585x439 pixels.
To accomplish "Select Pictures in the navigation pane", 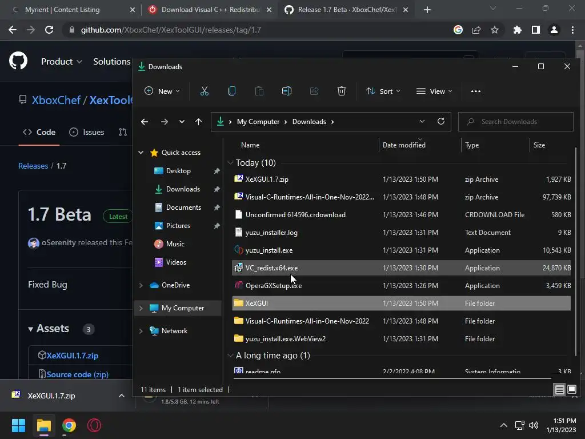I will [x=178, y=225].
